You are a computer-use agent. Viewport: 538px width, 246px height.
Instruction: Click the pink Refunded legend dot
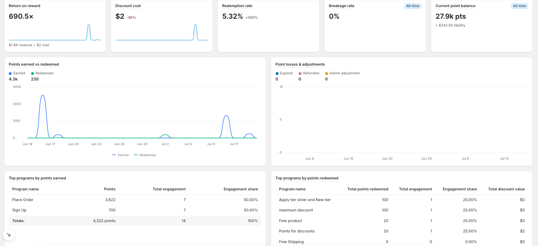pyautogui.click(x=300, y=73)
